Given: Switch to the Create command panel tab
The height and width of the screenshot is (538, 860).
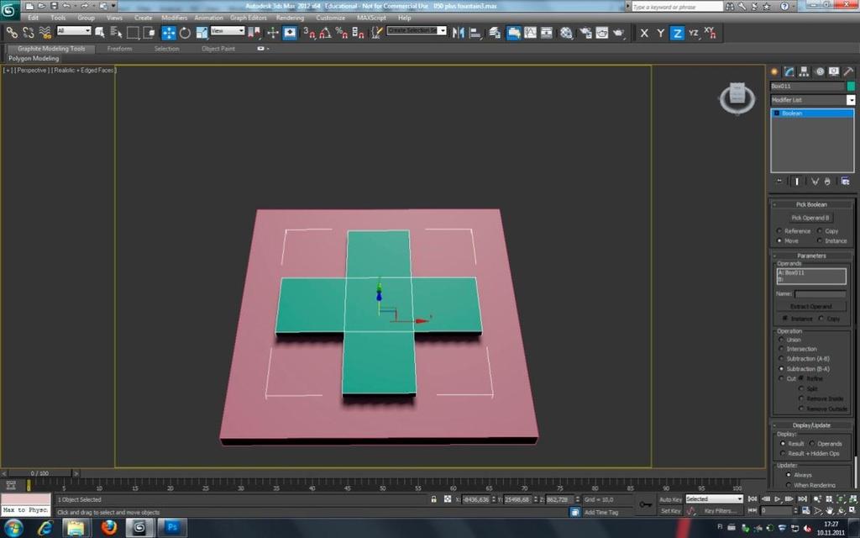Looking at the screenshot, I should [x=774, y=71].
